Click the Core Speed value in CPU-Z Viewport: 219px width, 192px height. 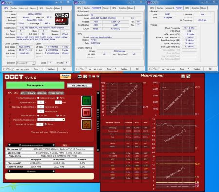(25, 47)
